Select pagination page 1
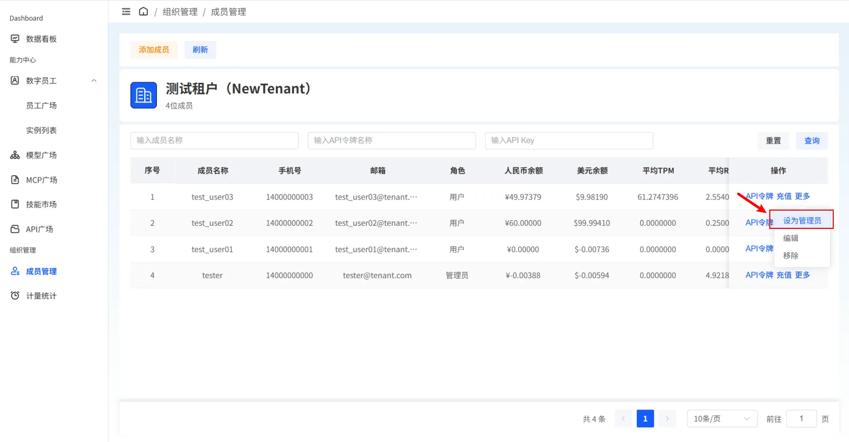 point(645,419)
